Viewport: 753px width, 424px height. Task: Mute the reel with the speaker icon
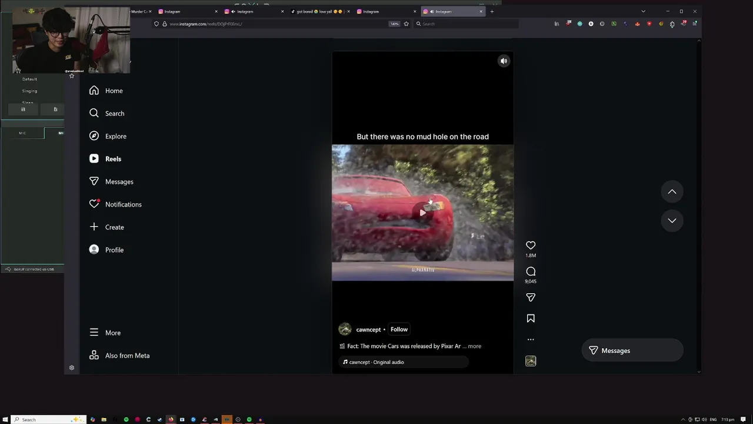pos(504,61)
